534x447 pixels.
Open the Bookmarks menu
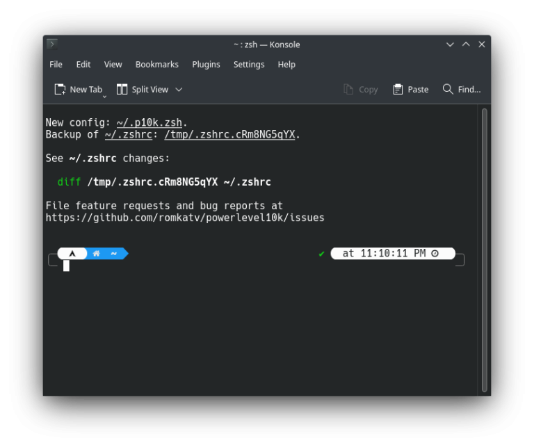pyautogui.click(x=156, y=65)
